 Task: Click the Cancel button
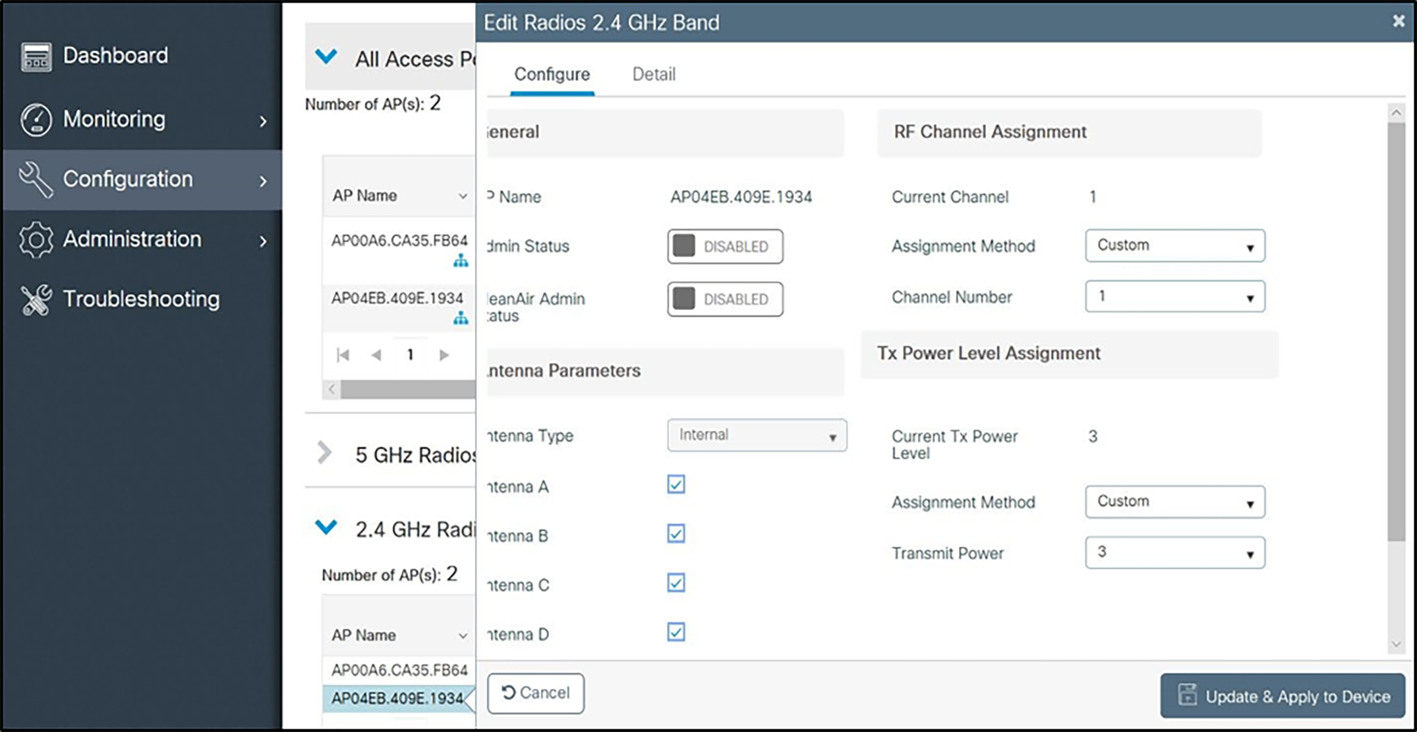[x=535, y=693]
